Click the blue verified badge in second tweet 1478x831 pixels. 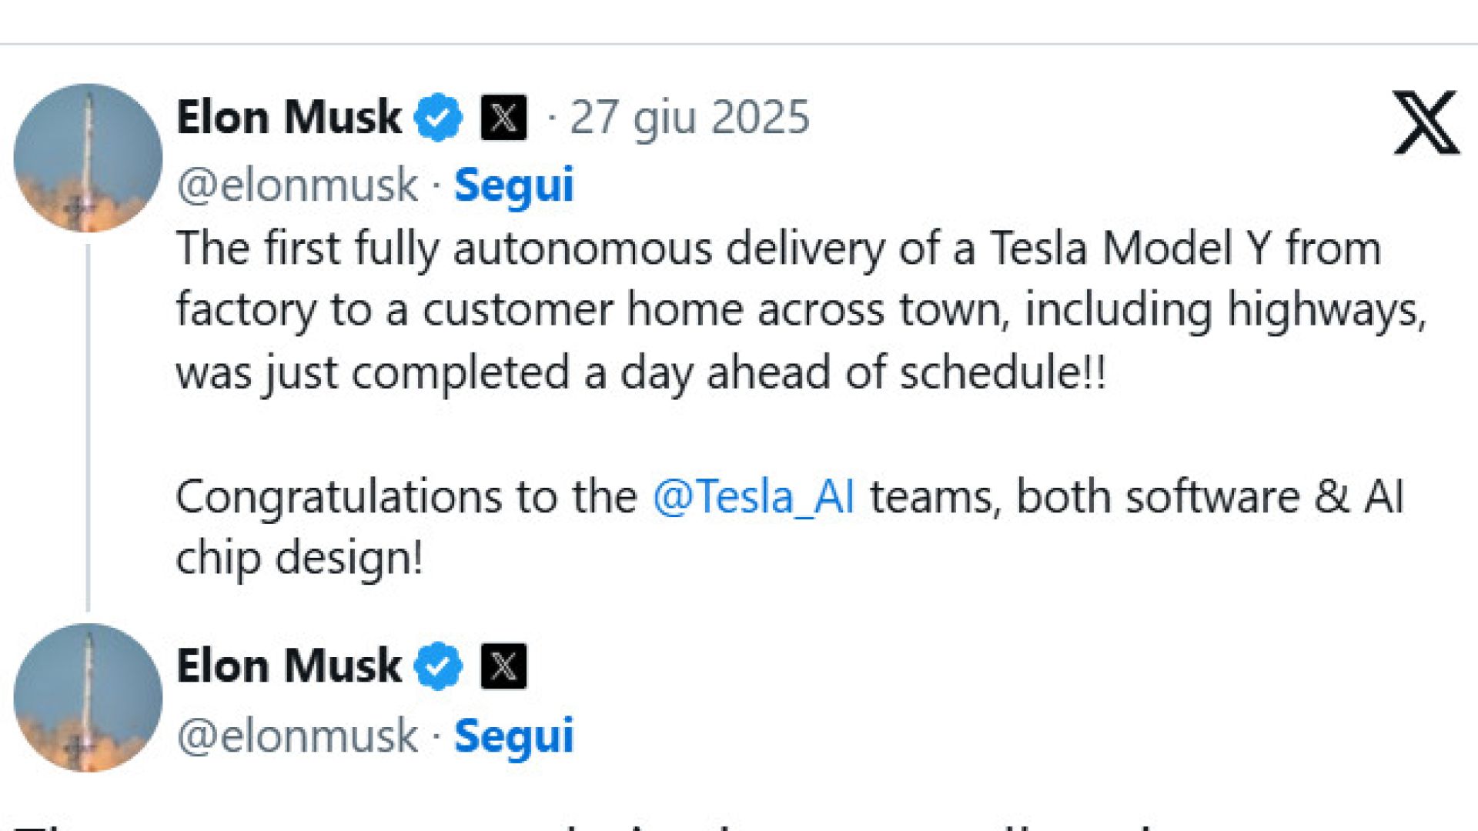pos(438,666)
